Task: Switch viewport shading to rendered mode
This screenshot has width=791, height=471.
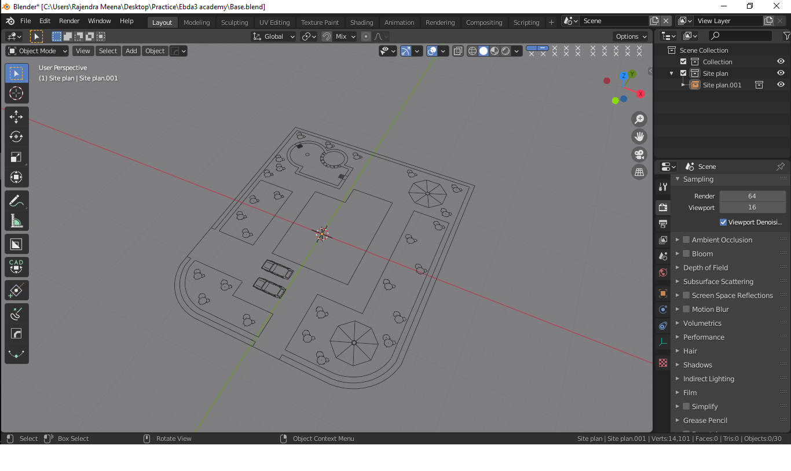Action: pos(506,51)
